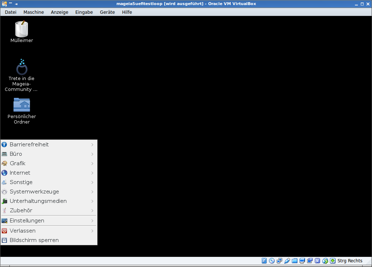Click the Zubehör accessories icon in menu
The height and width of the screenshot is (267, 372).
coord(4,210)
